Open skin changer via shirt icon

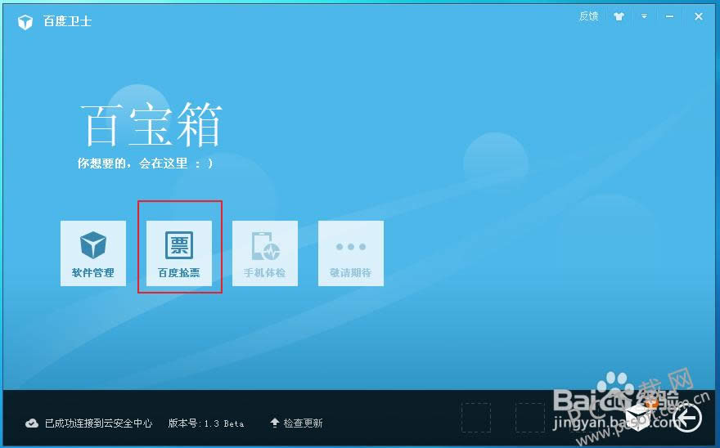pos(619,16)
